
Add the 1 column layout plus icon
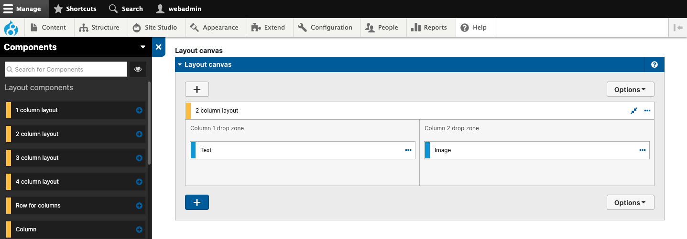139,110
